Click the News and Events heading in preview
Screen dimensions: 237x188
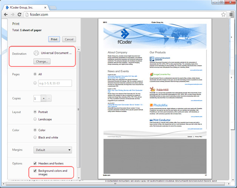pyautogui.click(x=118, y=71)
